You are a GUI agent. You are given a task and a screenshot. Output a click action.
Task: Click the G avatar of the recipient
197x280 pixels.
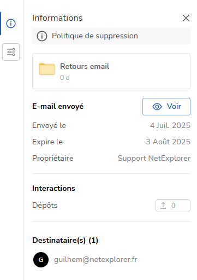coord(41,260)
